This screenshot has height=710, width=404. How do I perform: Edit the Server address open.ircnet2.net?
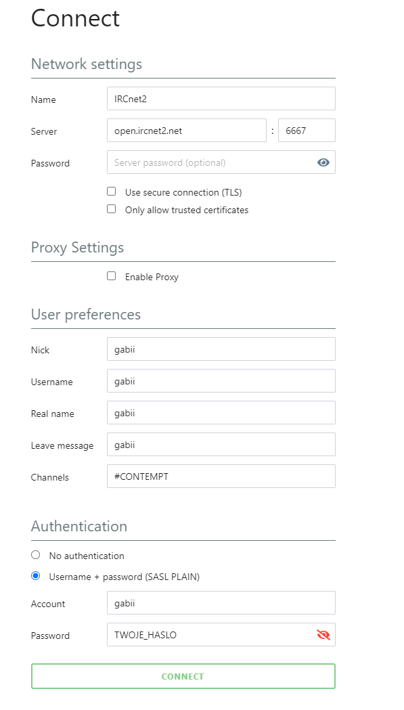pos(187,131)
